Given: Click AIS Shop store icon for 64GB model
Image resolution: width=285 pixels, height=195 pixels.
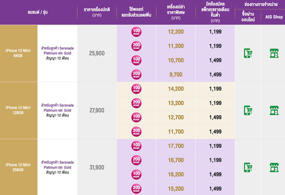Looking at the screenshot, I should [274, 53].
